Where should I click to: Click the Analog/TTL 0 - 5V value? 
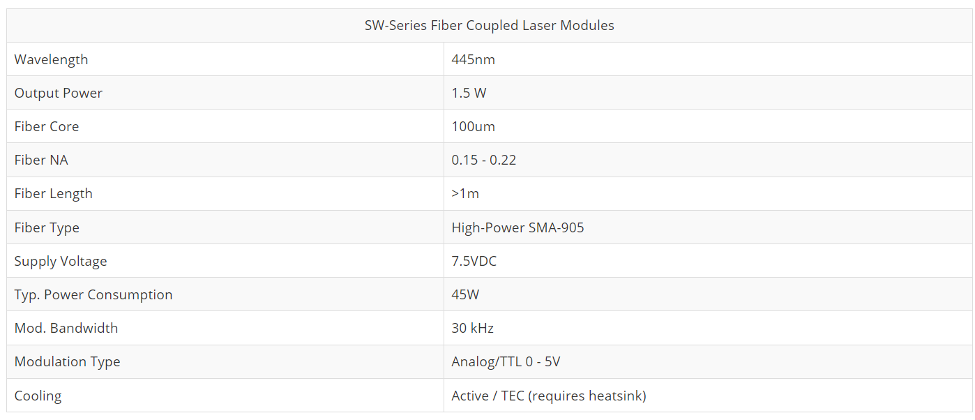click(506, 361)
